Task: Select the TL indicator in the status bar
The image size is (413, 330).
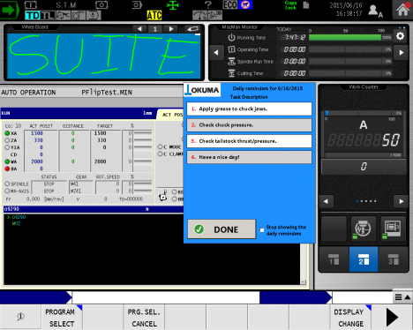Action: (48, 15)
